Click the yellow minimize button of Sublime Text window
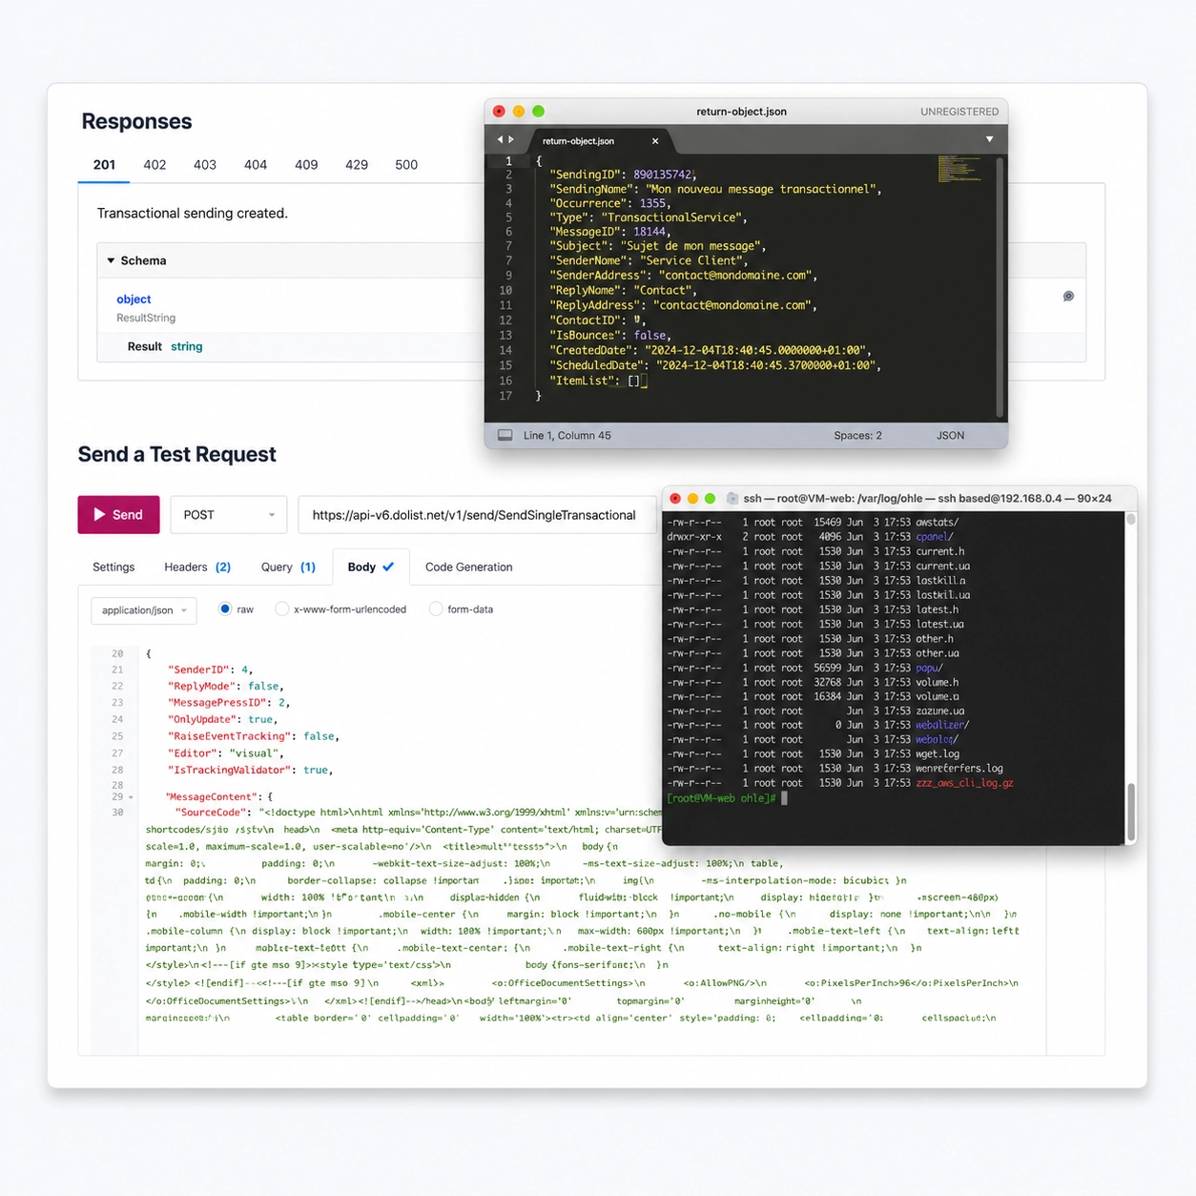The image size is (1196, 1196). point(519,112)
